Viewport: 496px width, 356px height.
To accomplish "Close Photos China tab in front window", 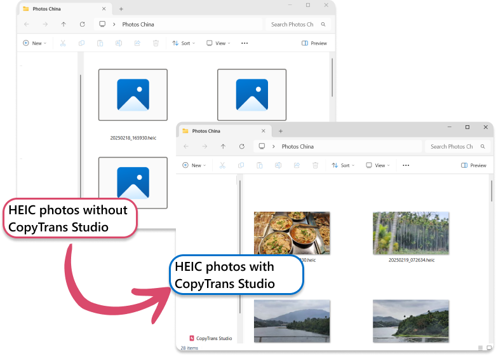I will [x=263, y=131].
